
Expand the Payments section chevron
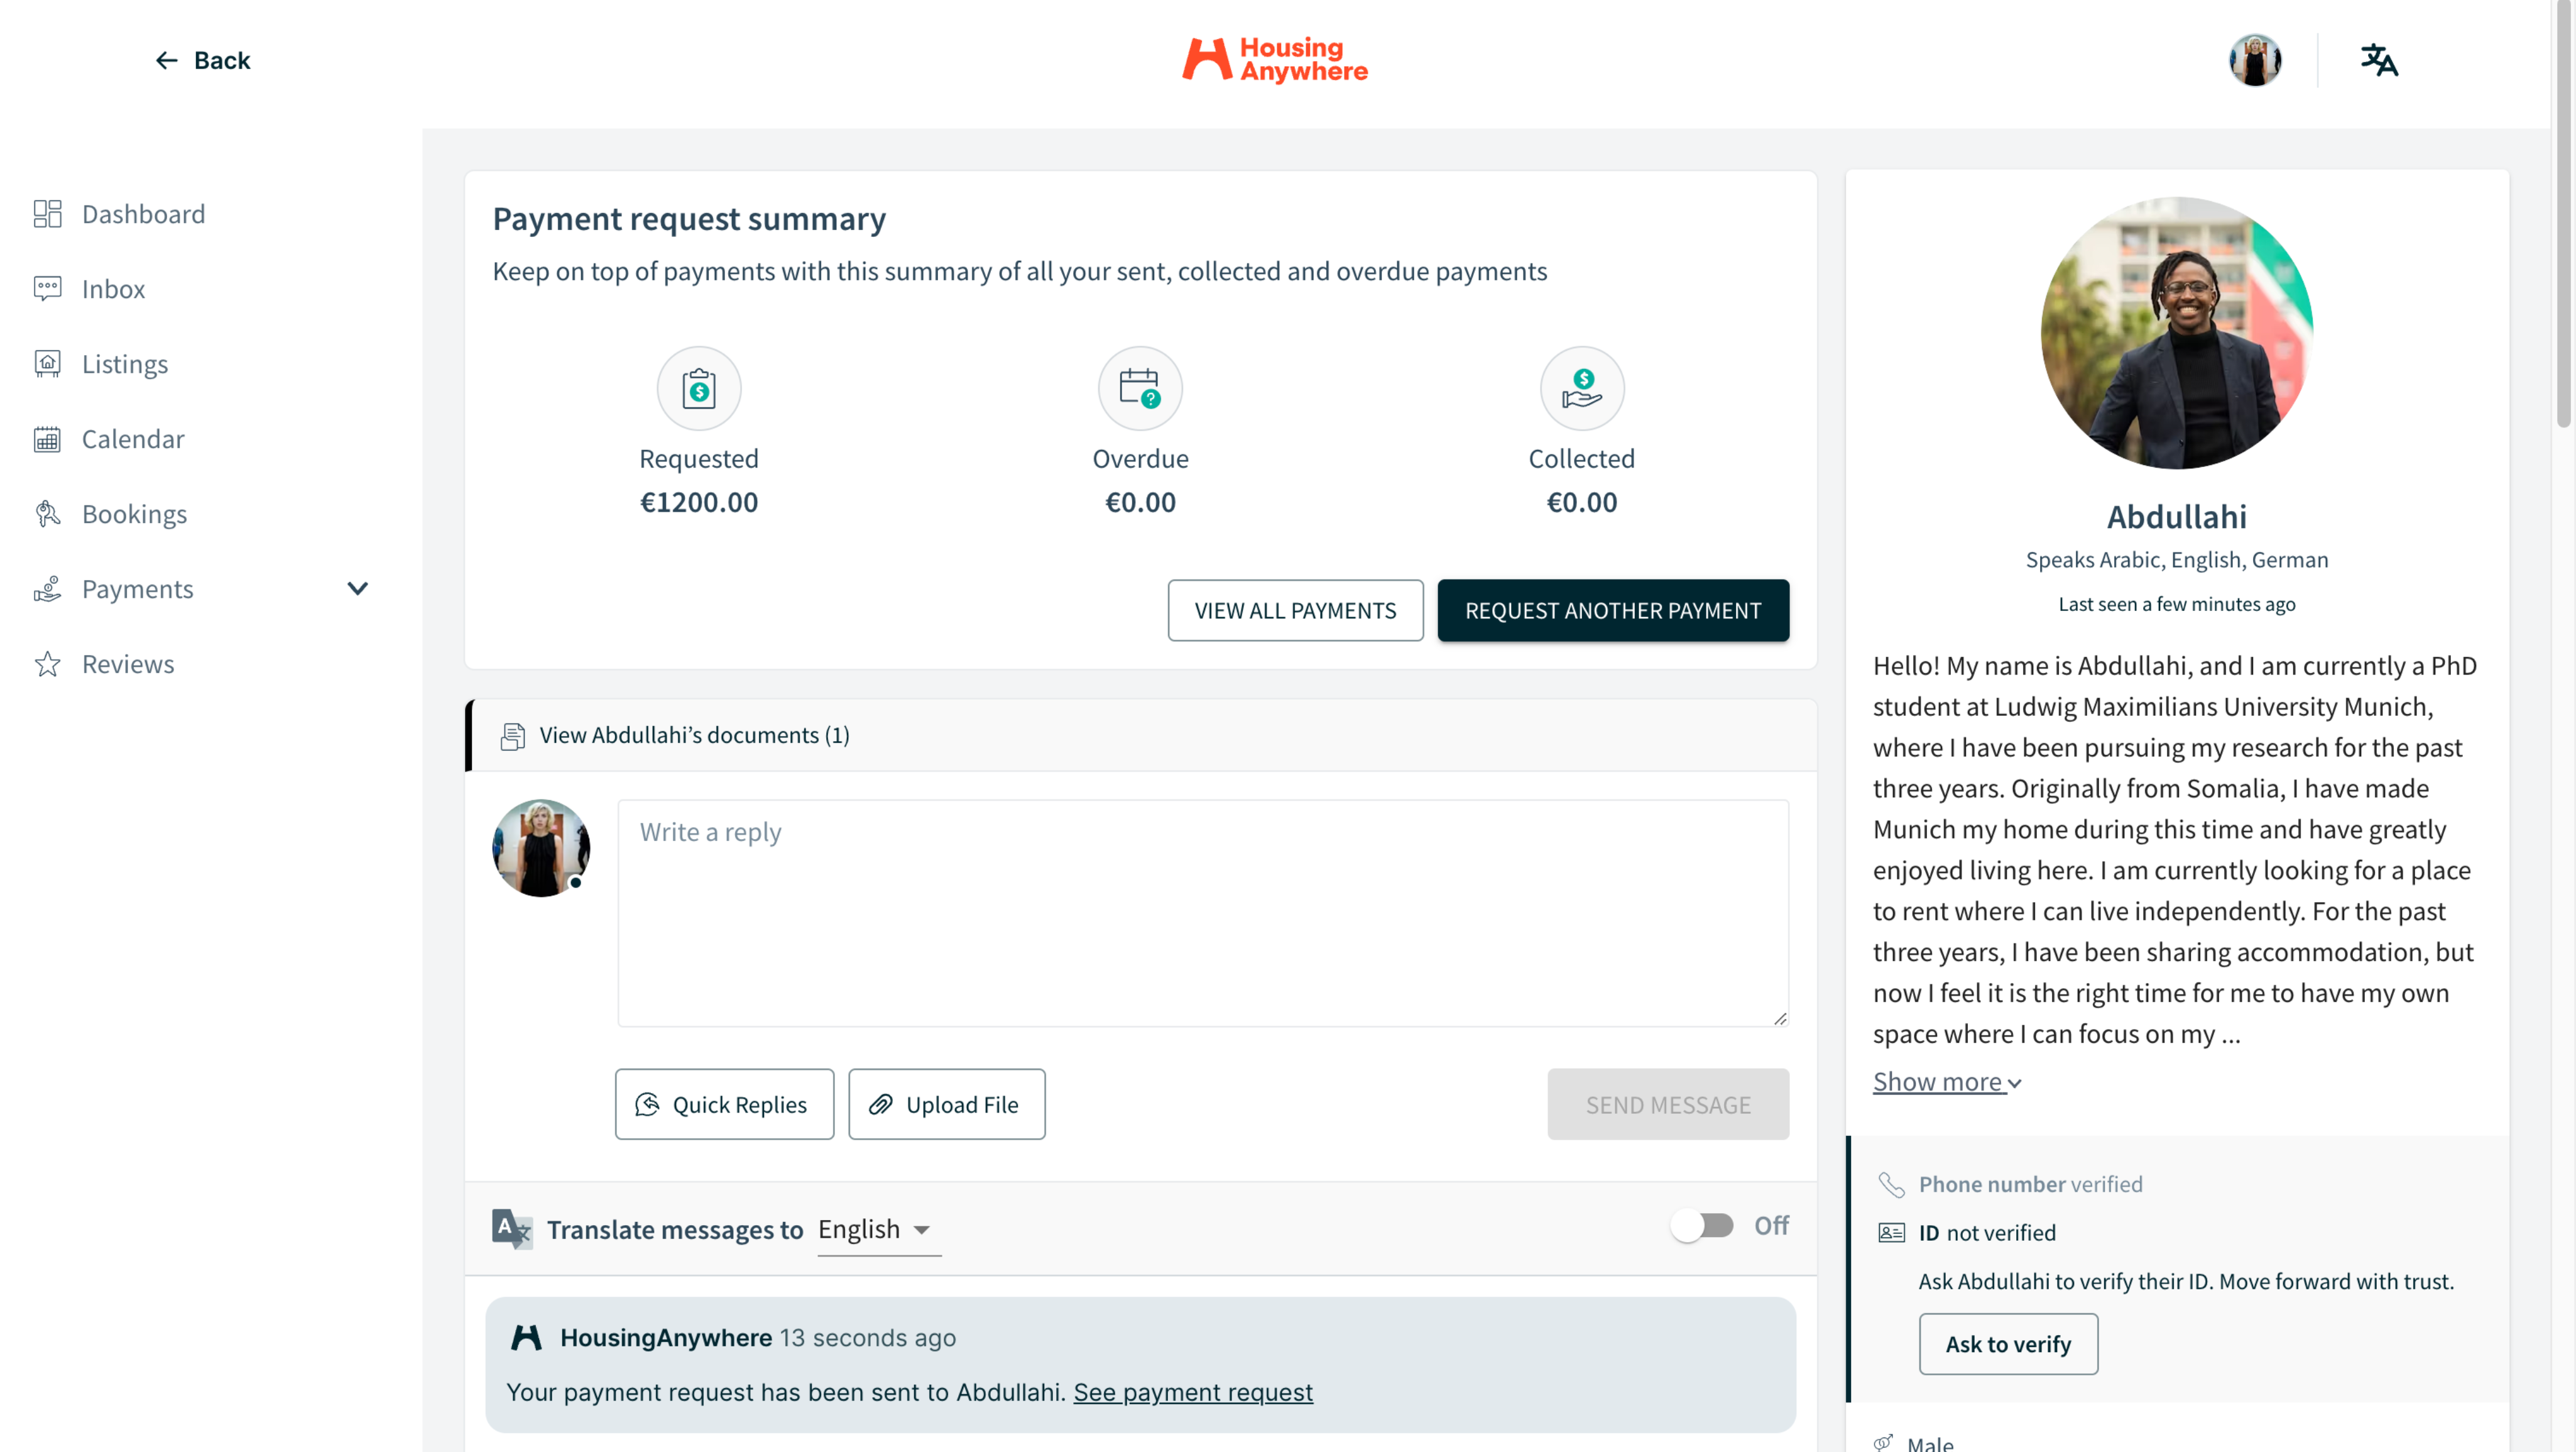(x=358, y=588)
